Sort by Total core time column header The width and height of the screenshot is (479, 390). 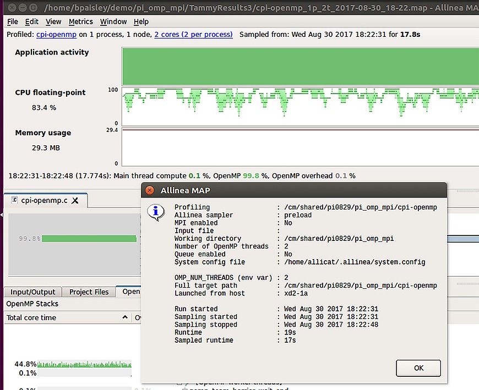coord(67,318)
